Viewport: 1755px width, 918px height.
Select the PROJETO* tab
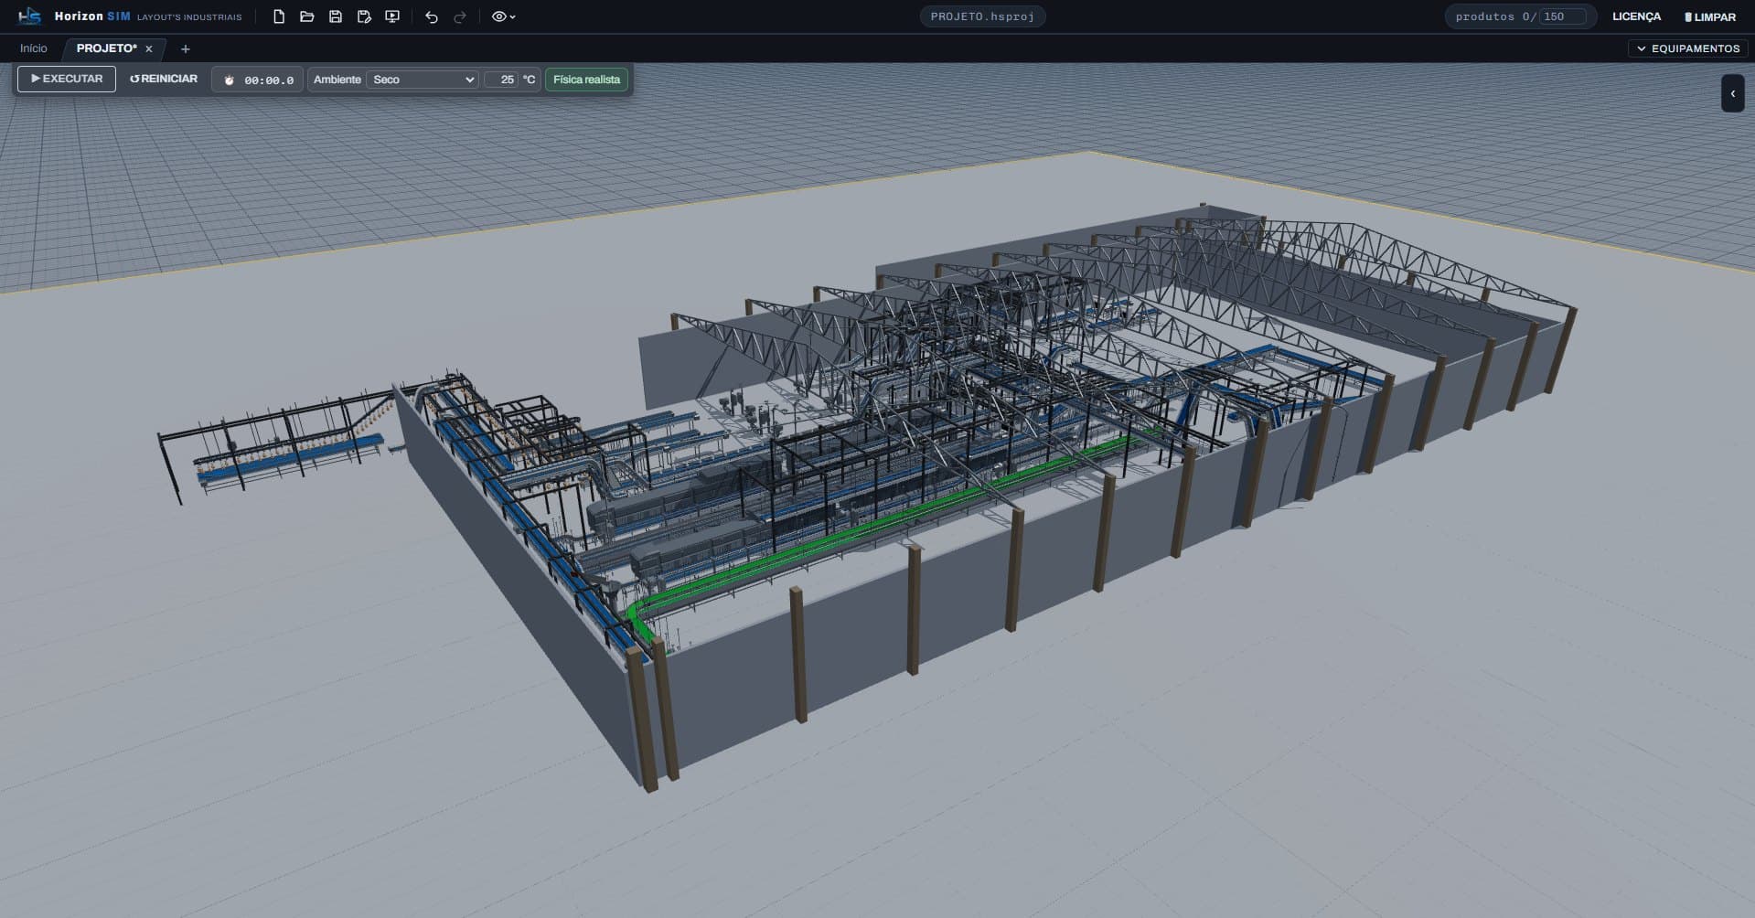tap(106, 48)
